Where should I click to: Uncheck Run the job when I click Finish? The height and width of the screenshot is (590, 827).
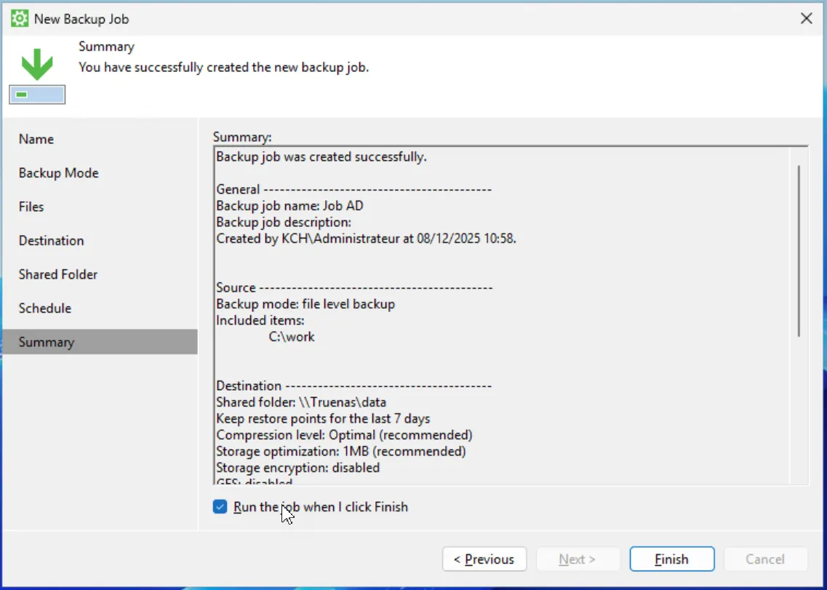pos(220,507)
